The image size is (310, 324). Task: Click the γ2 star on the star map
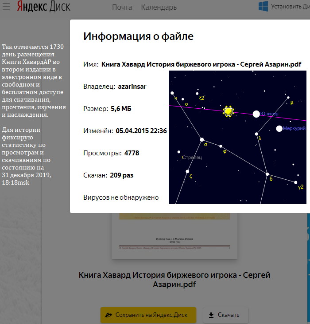295,182
